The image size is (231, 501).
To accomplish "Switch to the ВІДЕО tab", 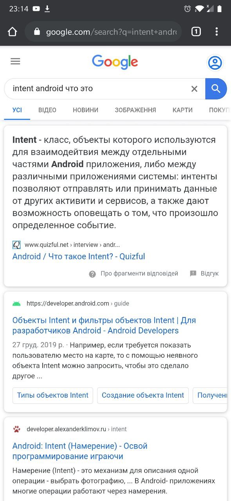I will click(x=47, y=110).
